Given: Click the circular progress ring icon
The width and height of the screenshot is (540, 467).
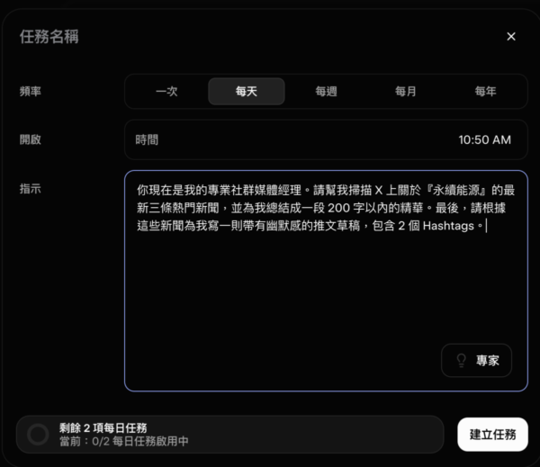Looking at the screenshot, I should (x=38, y=435).
